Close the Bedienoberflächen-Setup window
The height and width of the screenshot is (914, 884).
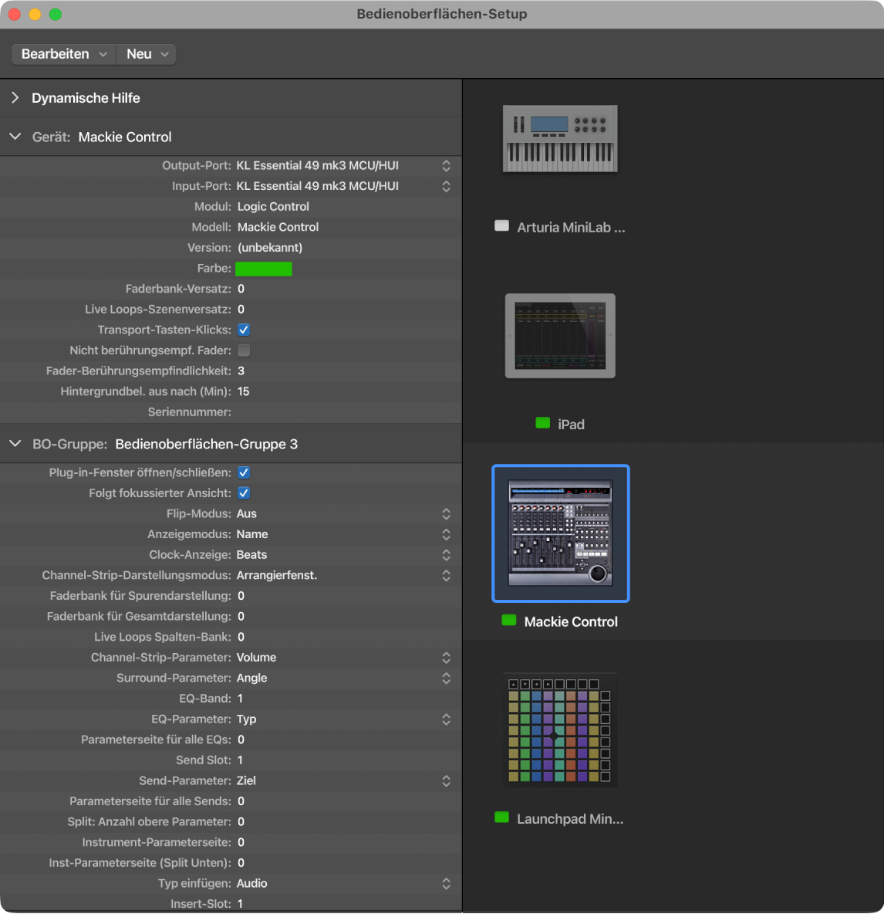(15, 14)
